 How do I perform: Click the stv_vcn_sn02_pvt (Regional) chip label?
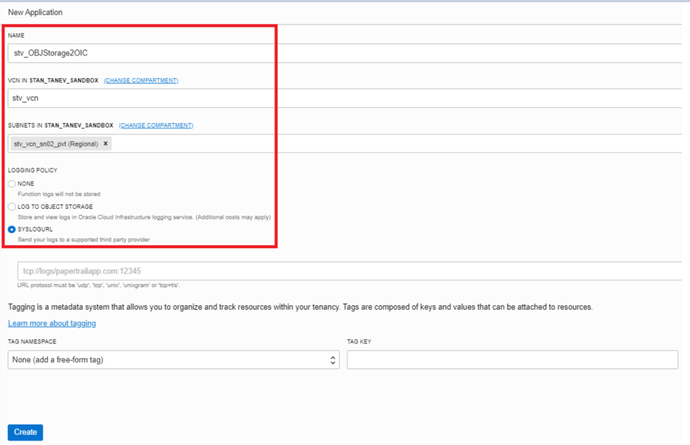coord(55,144)
